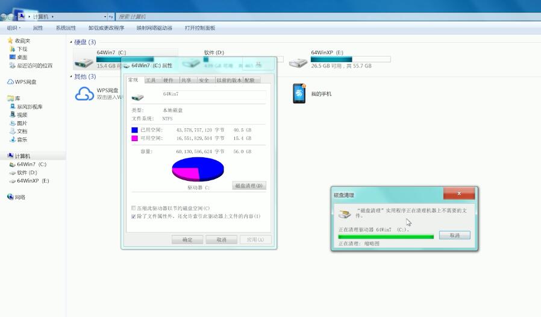
Task: Click the Explorer forward arrow button
Action: click(11, 17)
